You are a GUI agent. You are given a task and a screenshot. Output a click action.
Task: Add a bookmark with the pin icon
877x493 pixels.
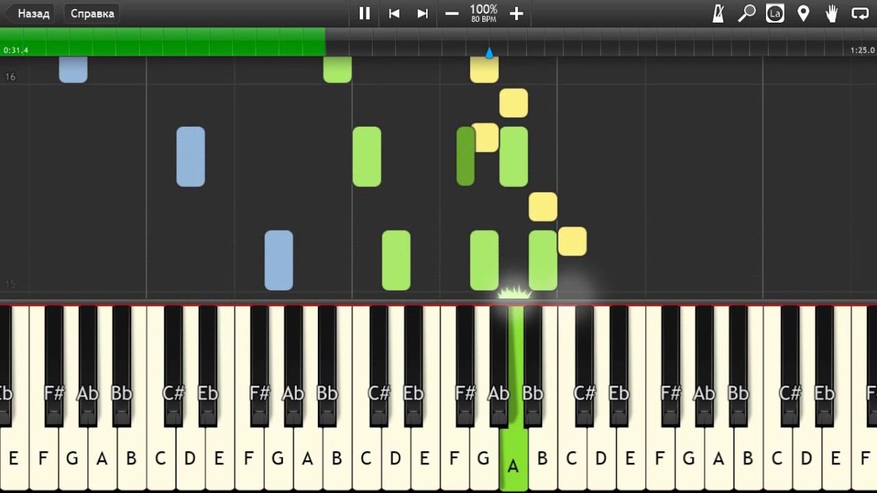pos(804,13)
